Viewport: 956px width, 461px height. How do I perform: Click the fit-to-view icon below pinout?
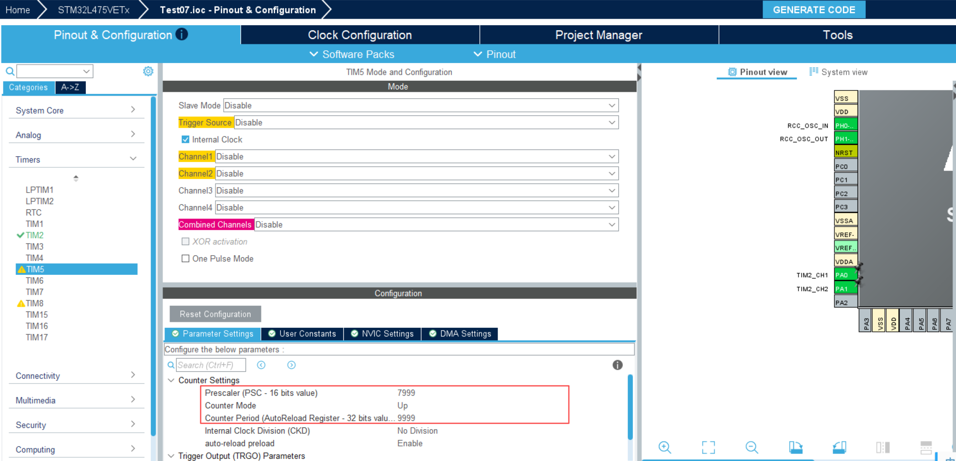coord(708,447)
